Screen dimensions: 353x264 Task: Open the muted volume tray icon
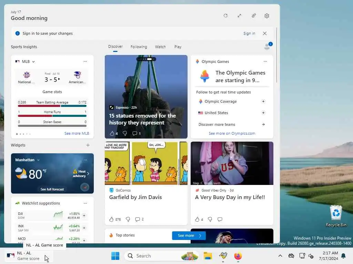311,256
